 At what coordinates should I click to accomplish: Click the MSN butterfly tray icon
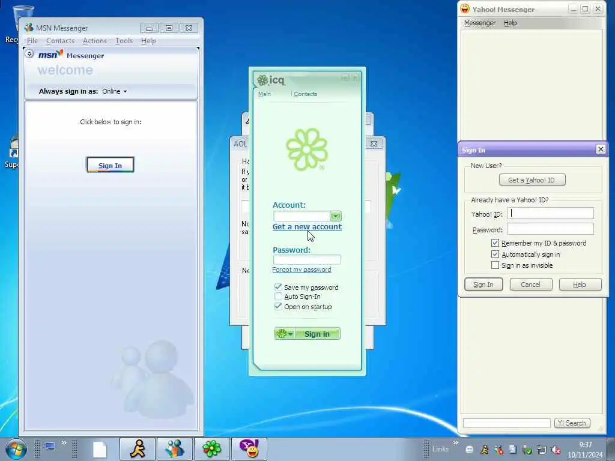point(498,450)
